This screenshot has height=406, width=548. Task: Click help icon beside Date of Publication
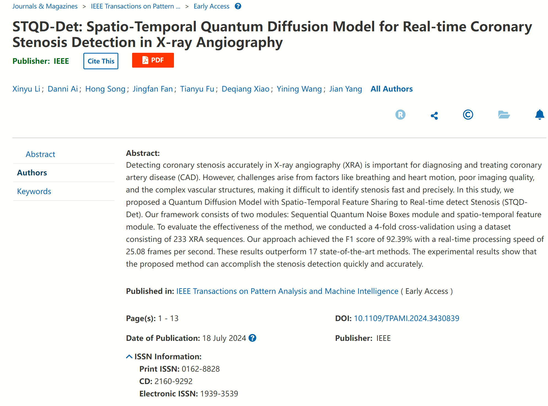point(252,338)
